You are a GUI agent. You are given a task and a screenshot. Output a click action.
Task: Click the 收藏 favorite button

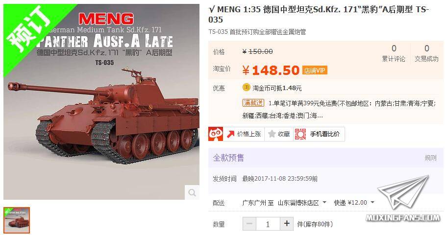(x=279, y=134)
